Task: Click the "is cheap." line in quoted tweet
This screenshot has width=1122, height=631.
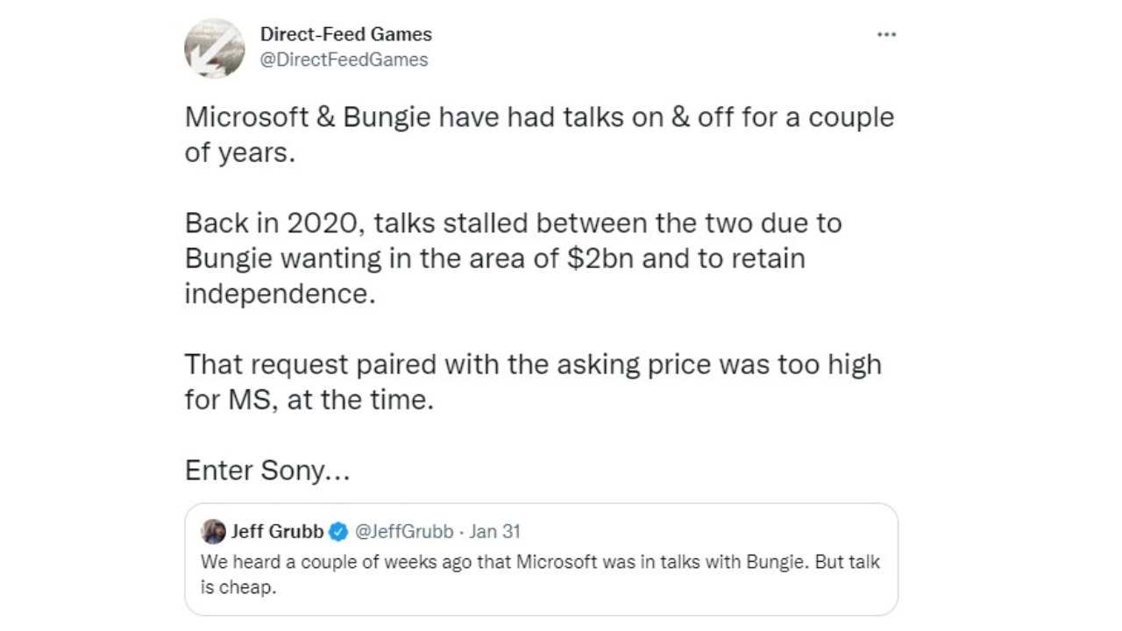Action: pos(238,587)
